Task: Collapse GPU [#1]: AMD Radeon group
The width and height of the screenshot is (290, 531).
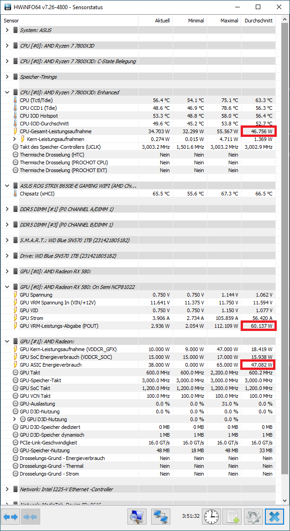Action: [7, 341]
